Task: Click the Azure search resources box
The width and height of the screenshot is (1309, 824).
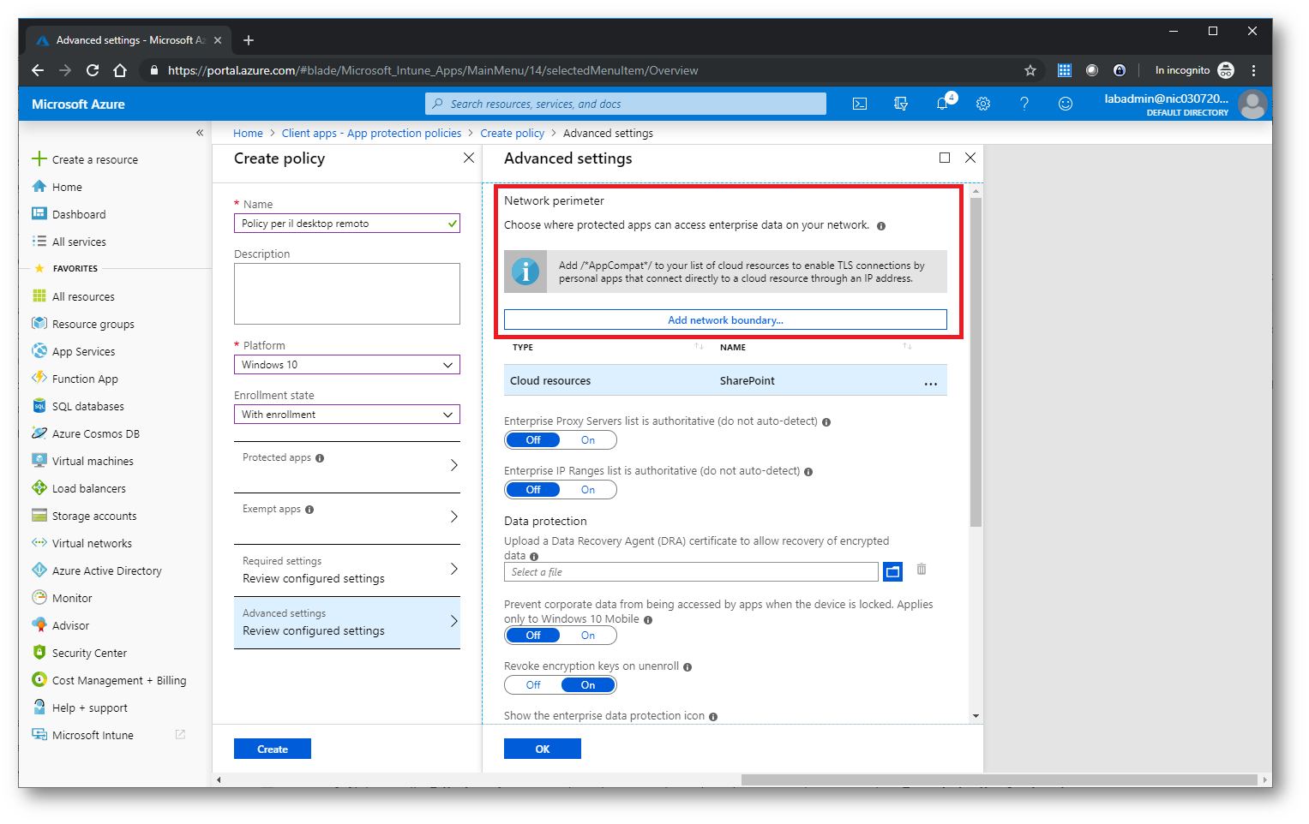Action: [x=625, y=104]
